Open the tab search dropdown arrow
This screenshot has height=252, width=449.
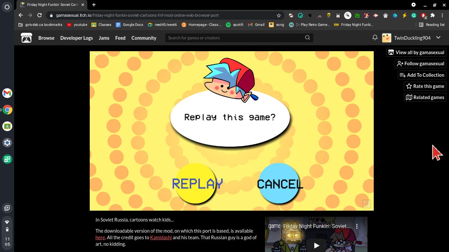pyautogui.click(x=414, y=5)
